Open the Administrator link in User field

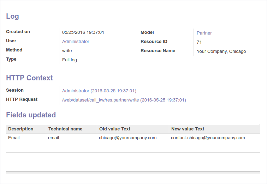(x=76, y=42)
